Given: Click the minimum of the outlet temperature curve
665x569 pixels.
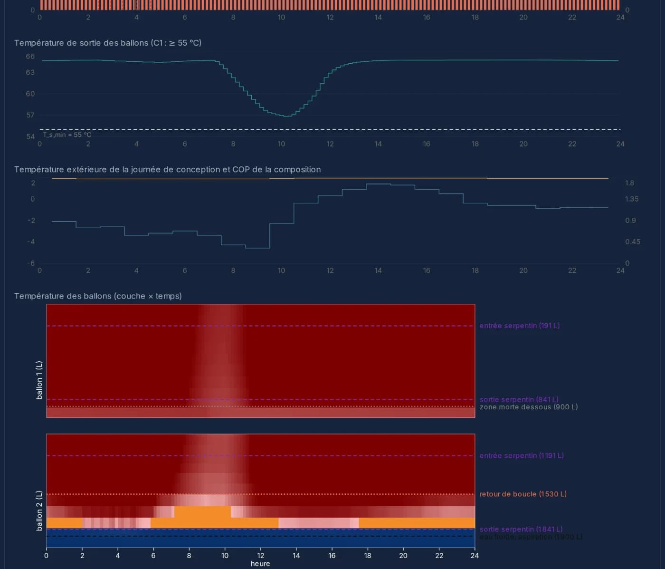Looking at the screenshot, I should click(x=285, y=116).
